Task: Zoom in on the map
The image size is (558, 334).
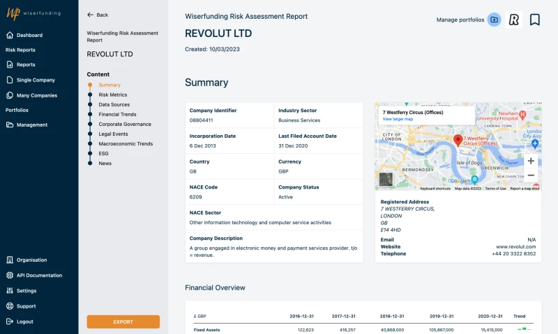Action: point(531,161)
